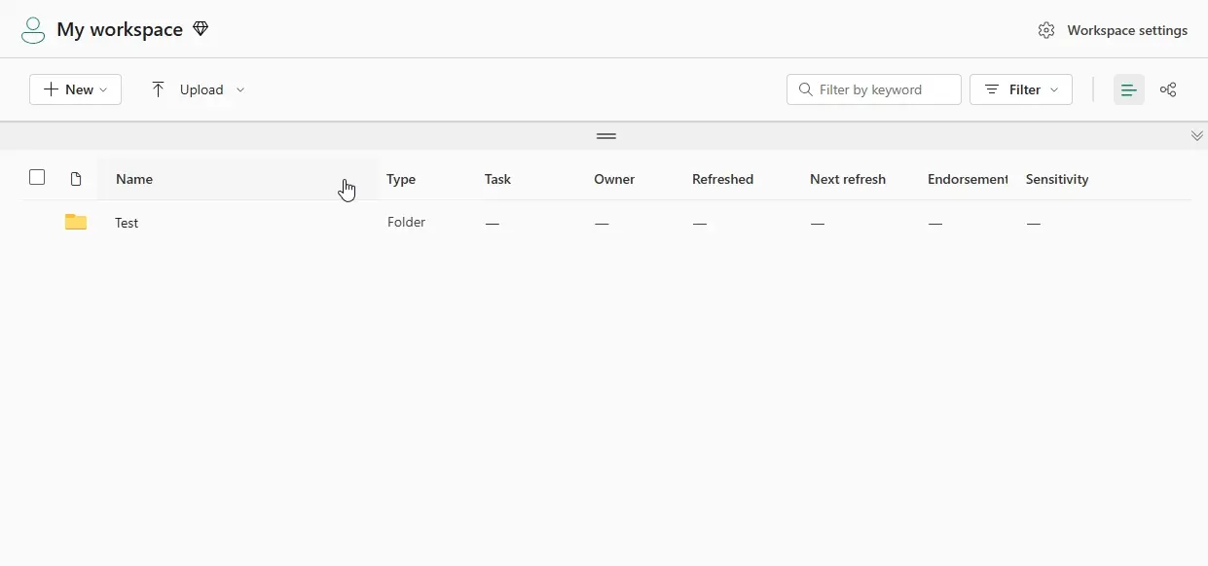Select the list view icon
The height and width of the screenshot is (566, 1208).
click(x=1128, y=89)
